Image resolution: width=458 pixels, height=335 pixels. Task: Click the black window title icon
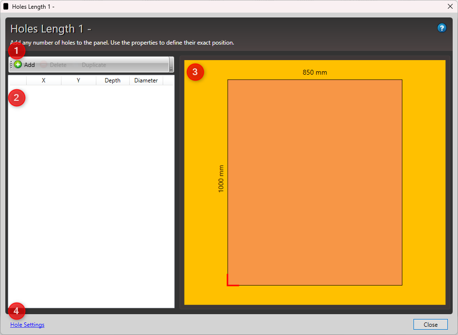(x=6, y=6)
